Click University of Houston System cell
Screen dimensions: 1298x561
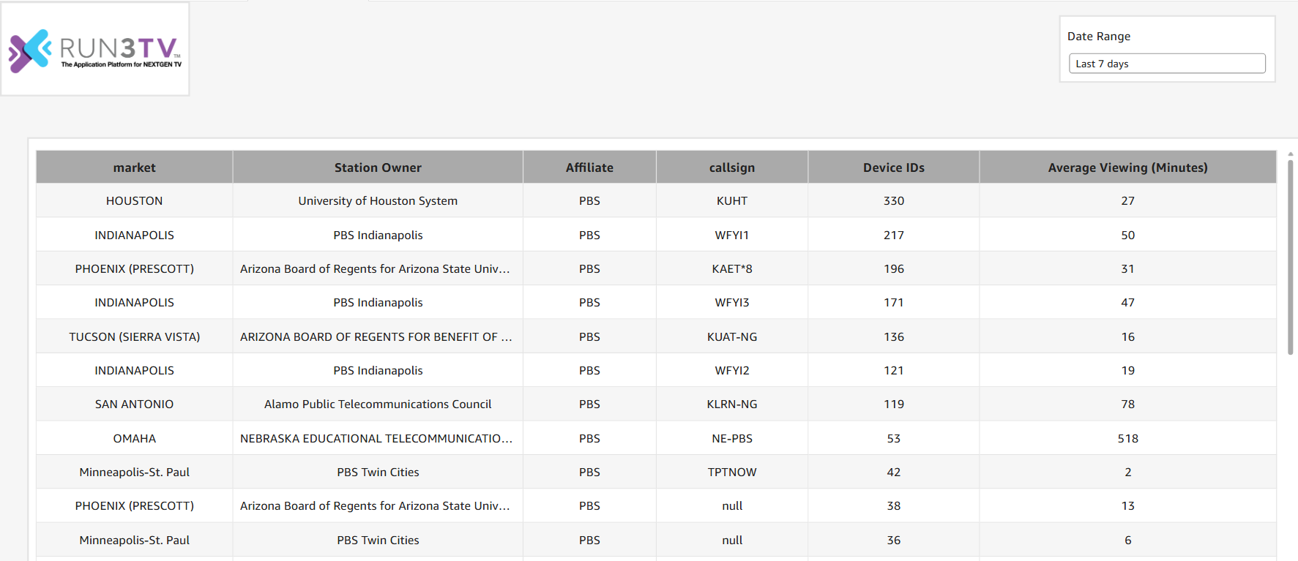point(378,201)
